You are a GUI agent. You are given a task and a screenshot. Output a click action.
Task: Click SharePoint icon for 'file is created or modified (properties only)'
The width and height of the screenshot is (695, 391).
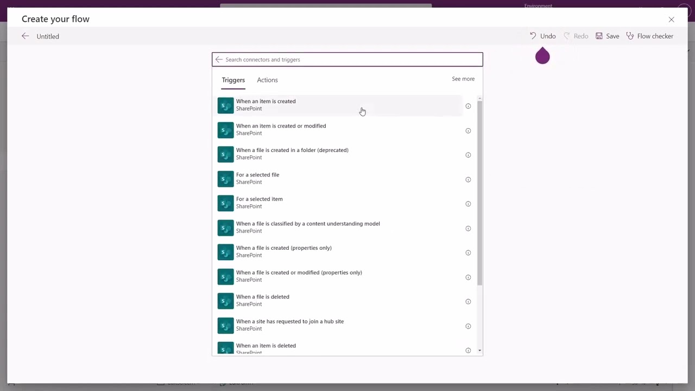(x=225, y=276)
